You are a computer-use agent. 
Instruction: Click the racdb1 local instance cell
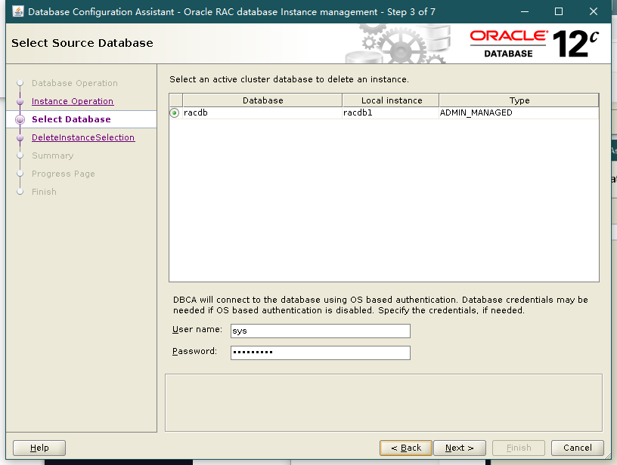coord(390,112)
